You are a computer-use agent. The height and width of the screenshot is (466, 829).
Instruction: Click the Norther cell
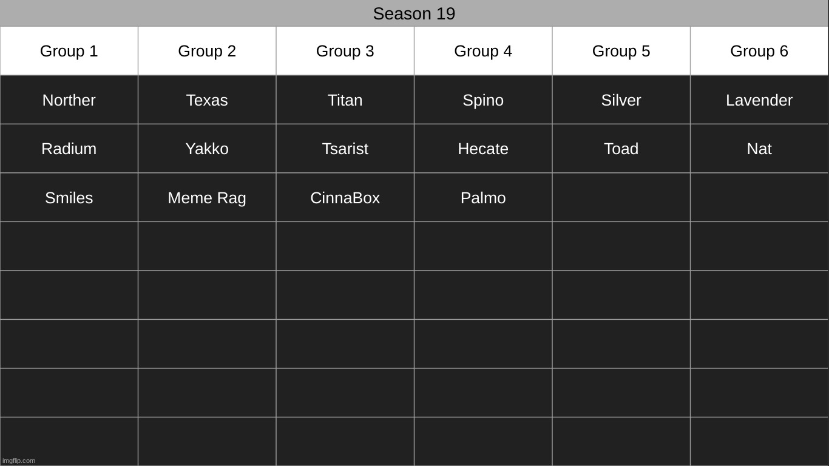[69, 100]
